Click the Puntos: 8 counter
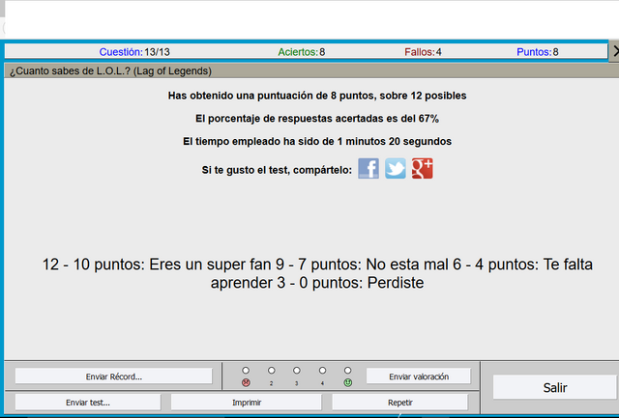This screenshot has width=619, height=418. pos(538,52)
